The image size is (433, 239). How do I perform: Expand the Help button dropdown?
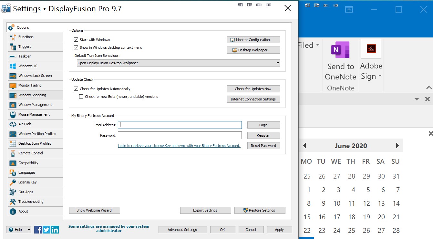coord(29,230)
